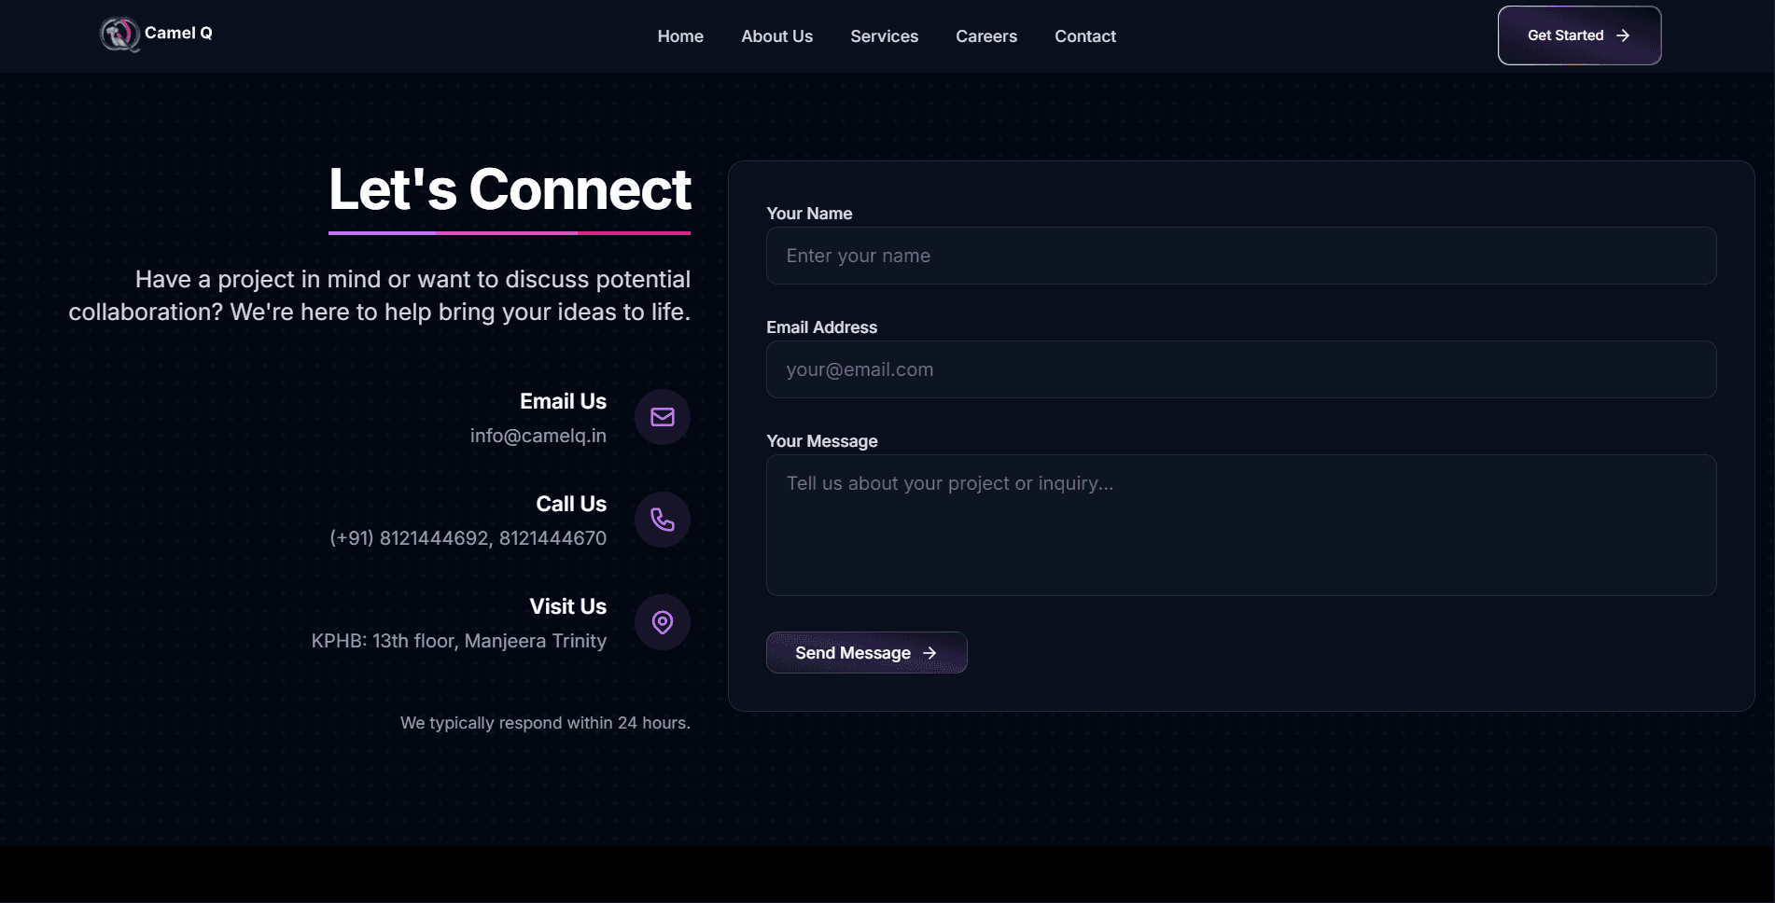Click the Camel Q brand name text
1775x903 pixels.
pos(178,33)
